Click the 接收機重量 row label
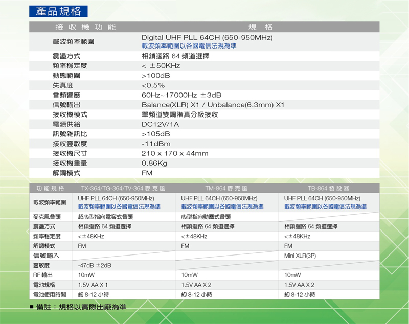Viewport: 409px width, 324px height. pyautogui.click(x=70, y=163)
